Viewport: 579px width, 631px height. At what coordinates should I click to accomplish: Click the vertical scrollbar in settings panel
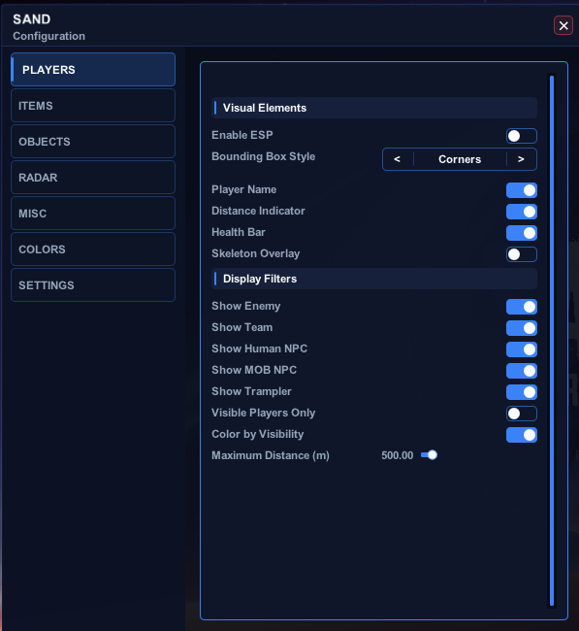[x=552, y=341]
